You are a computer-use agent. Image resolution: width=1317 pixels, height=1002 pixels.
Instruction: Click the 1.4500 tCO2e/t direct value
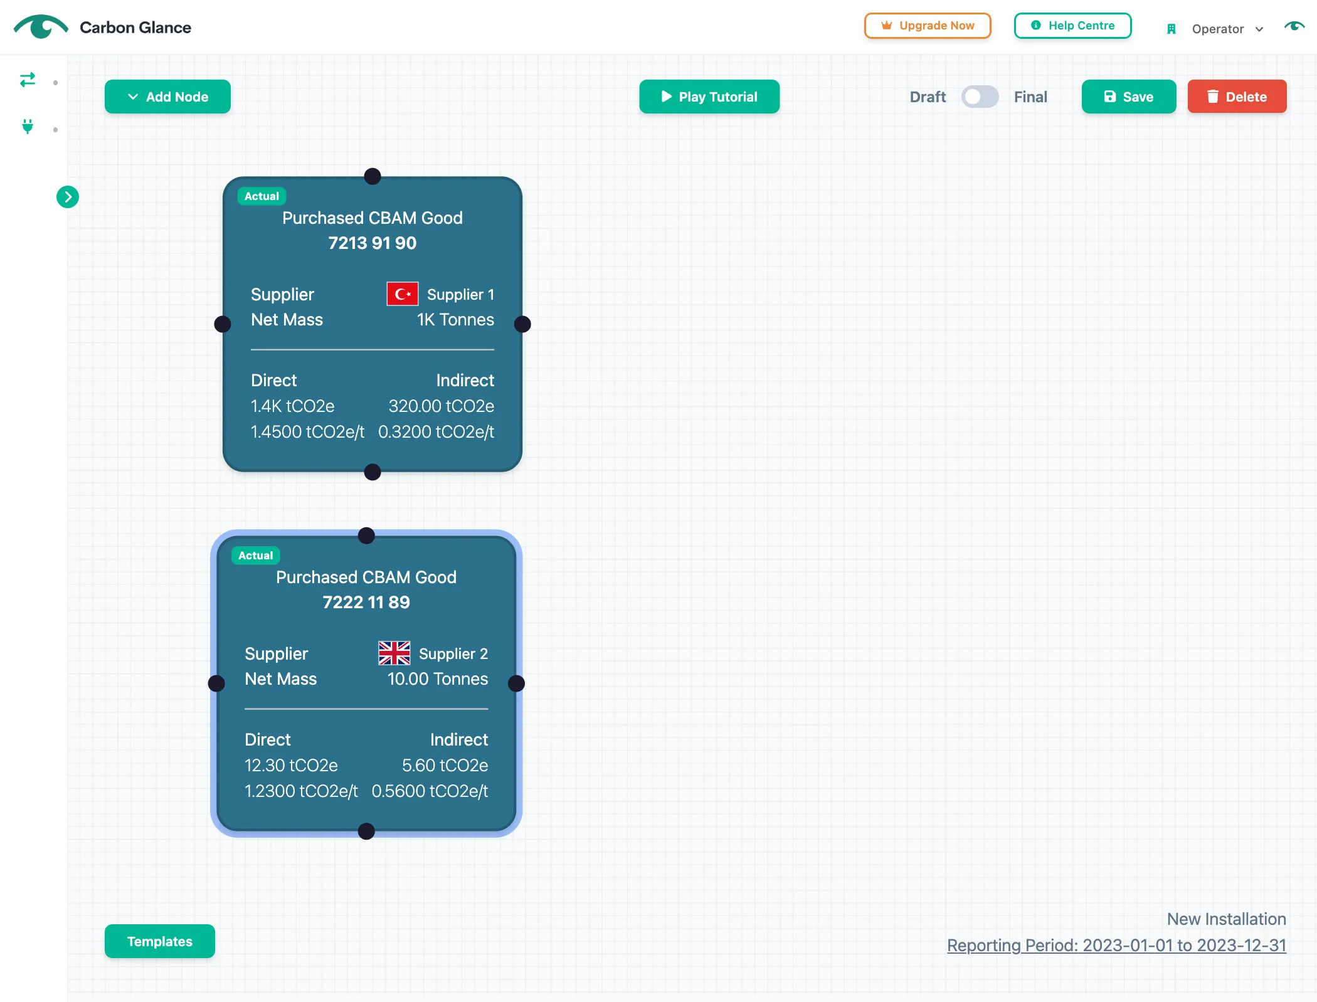click(307, 432)
